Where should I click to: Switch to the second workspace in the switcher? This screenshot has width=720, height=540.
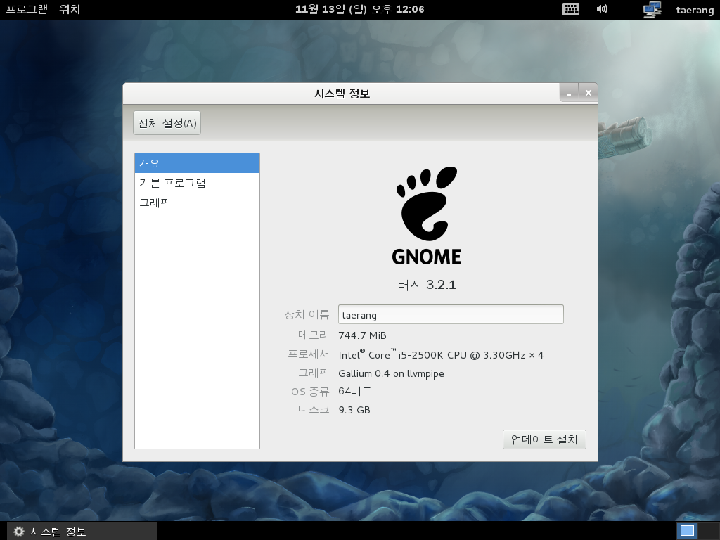click(709, 531)
